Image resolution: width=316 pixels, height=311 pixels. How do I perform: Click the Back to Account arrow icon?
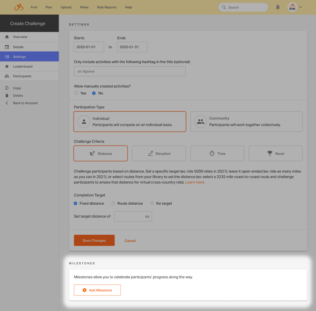point(7,103)
